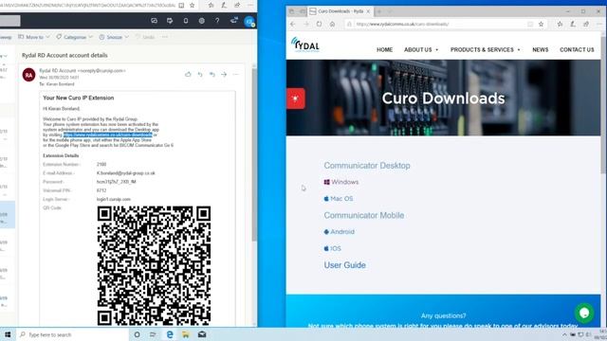Show hidden system tray icons
This screenshot has height=341, width=607.
[564, 334]
